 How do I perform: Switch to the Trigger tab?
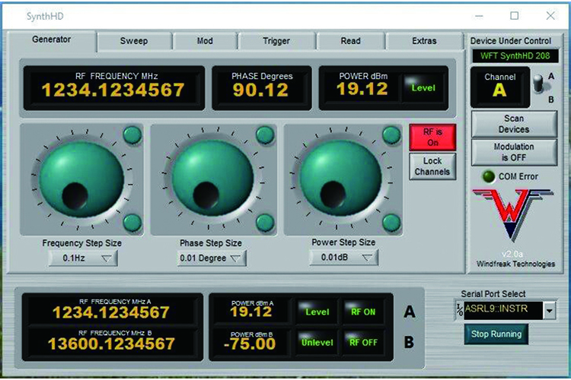pos(276,41)
